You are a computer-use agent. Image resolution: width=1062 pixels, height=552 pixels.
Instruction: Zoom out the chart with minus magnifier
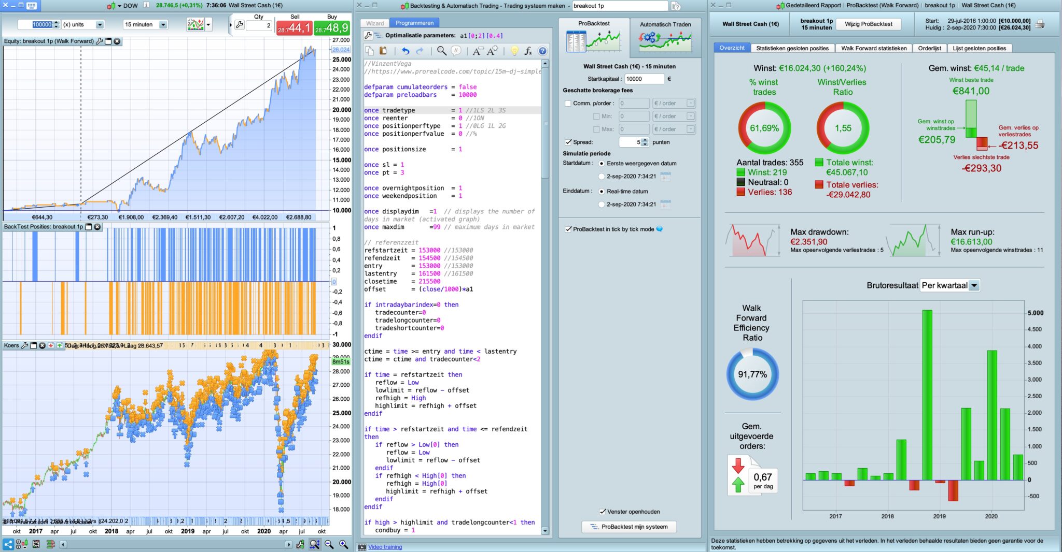click(329, 544)
